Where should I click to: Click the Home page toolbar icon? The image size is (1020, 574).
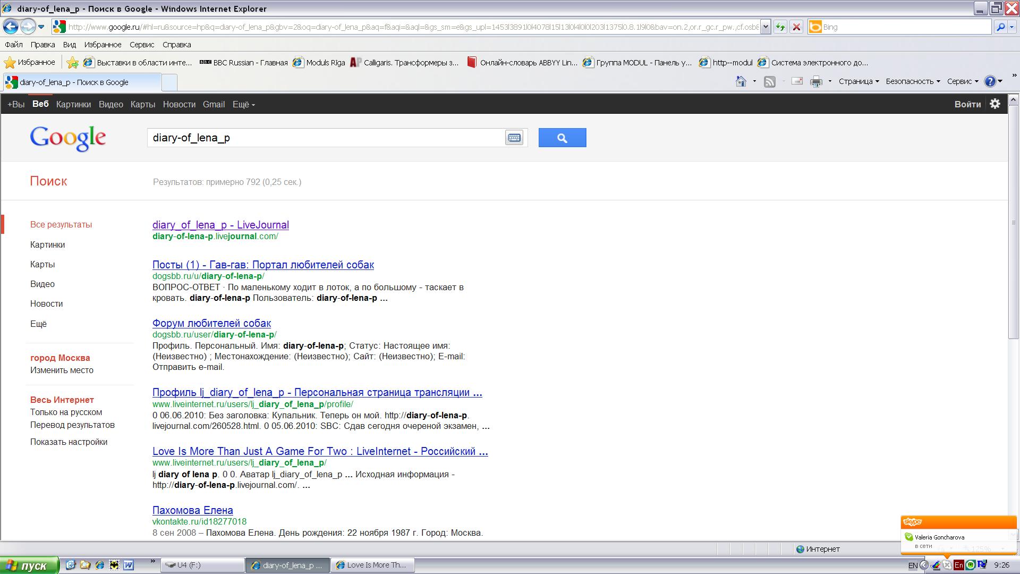point(741,81)
